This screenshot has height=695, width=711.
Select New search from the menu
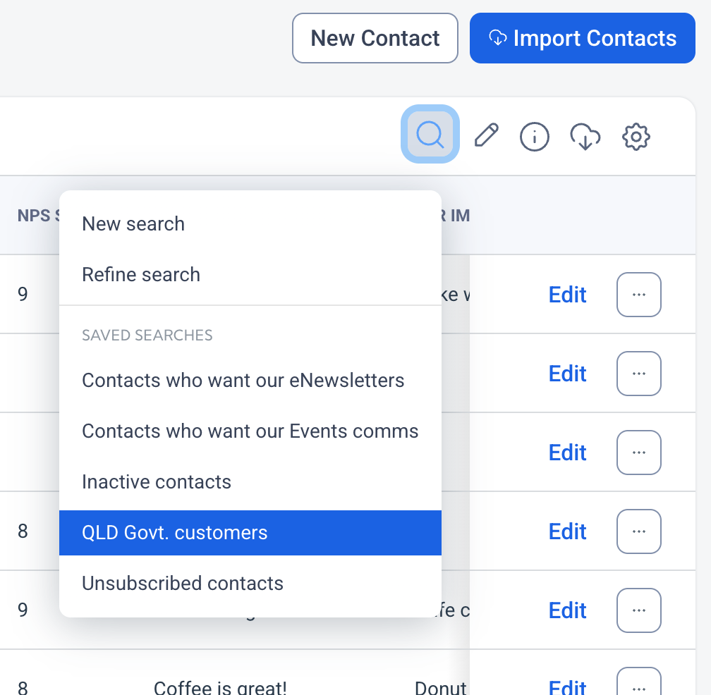click(250, 224)
